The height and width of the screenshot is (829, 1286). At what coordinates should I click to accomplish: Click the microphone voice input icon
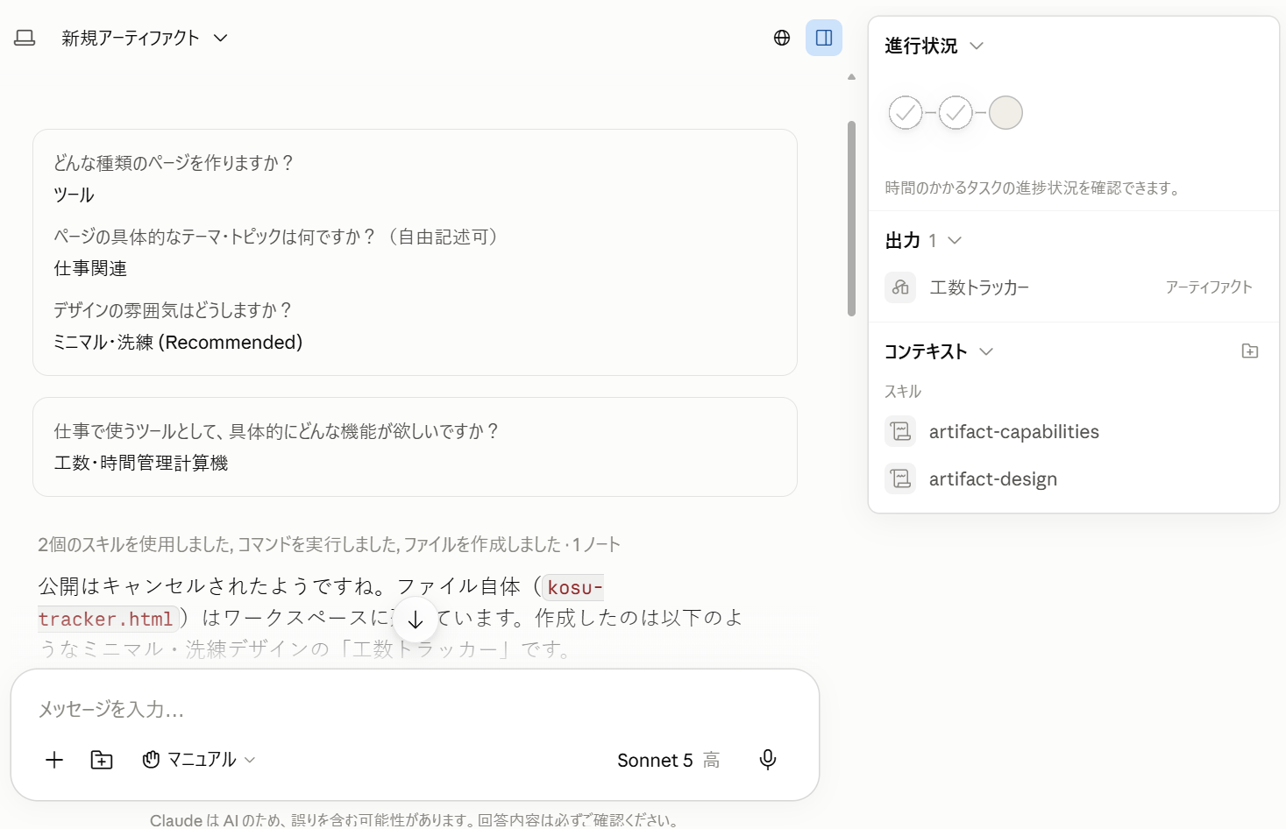[768, 760]
